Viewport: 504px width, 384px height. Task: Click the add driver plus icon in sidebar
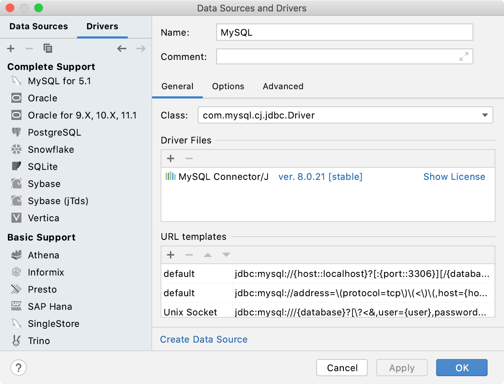(x=11, y=49)
